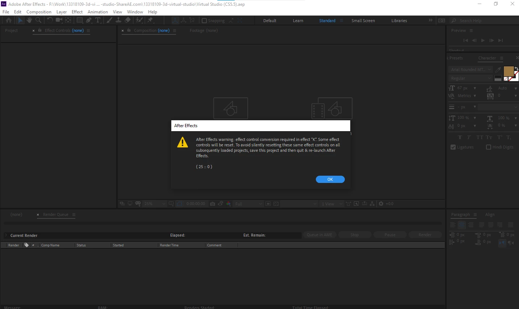Open the Metrics kerning dropdown

tap(466, 96)
